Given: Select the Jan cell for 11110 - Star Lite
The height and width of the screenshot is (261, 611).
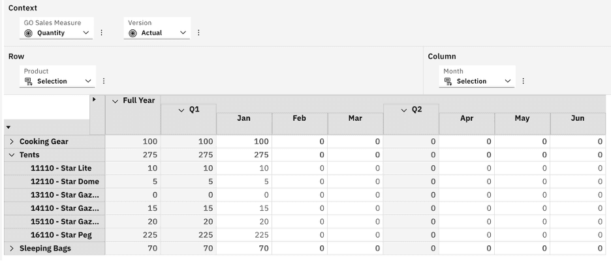Looking at the screenshot, I should click(x=243, y=168).
